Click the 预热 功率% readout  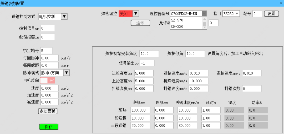(x=258, y=110)
